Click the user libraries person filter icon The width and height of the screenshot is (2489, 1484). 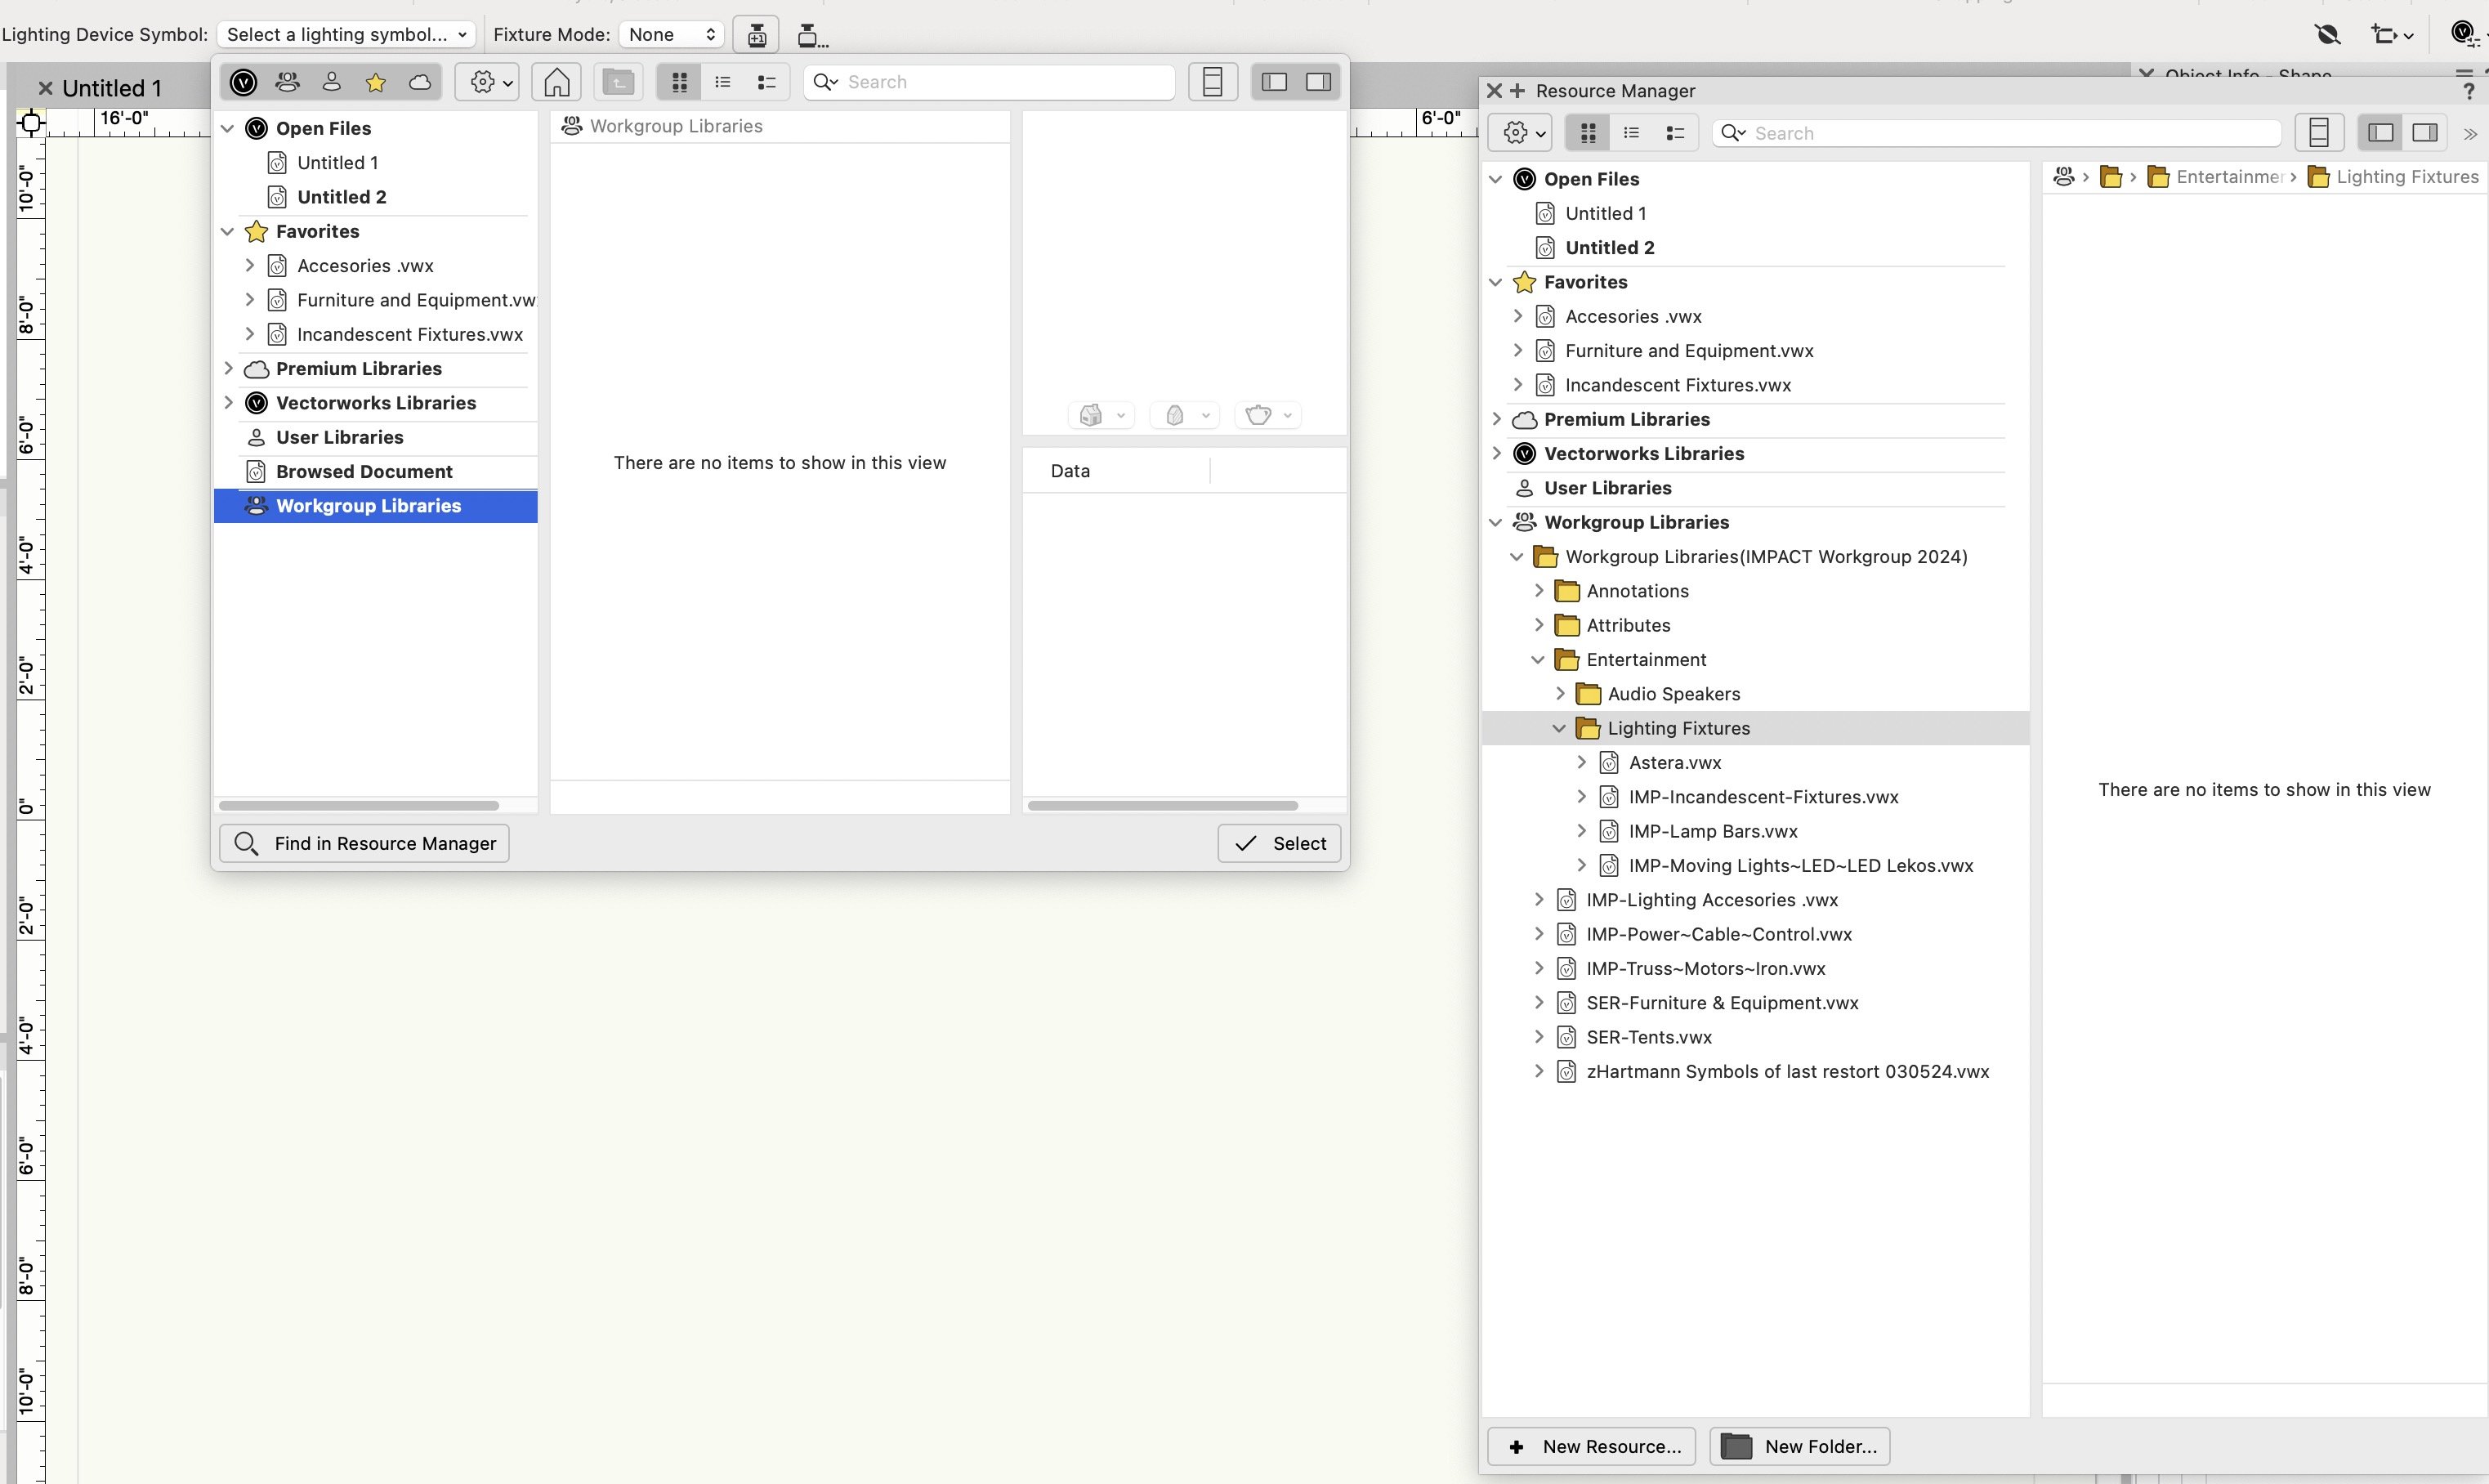click(x=332, y=82)
